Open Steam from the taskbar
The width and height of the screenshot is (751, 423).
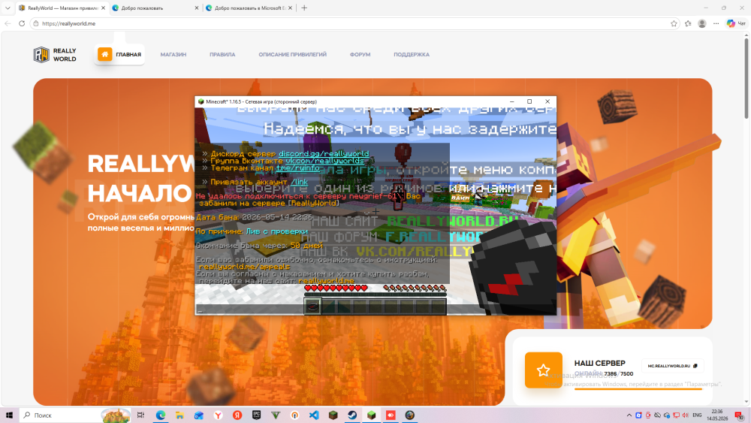click(x=352, y=415)
